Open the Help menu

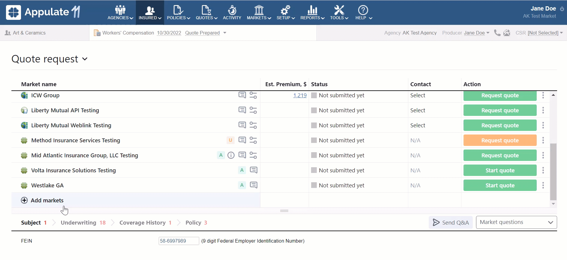click(364, 12)
